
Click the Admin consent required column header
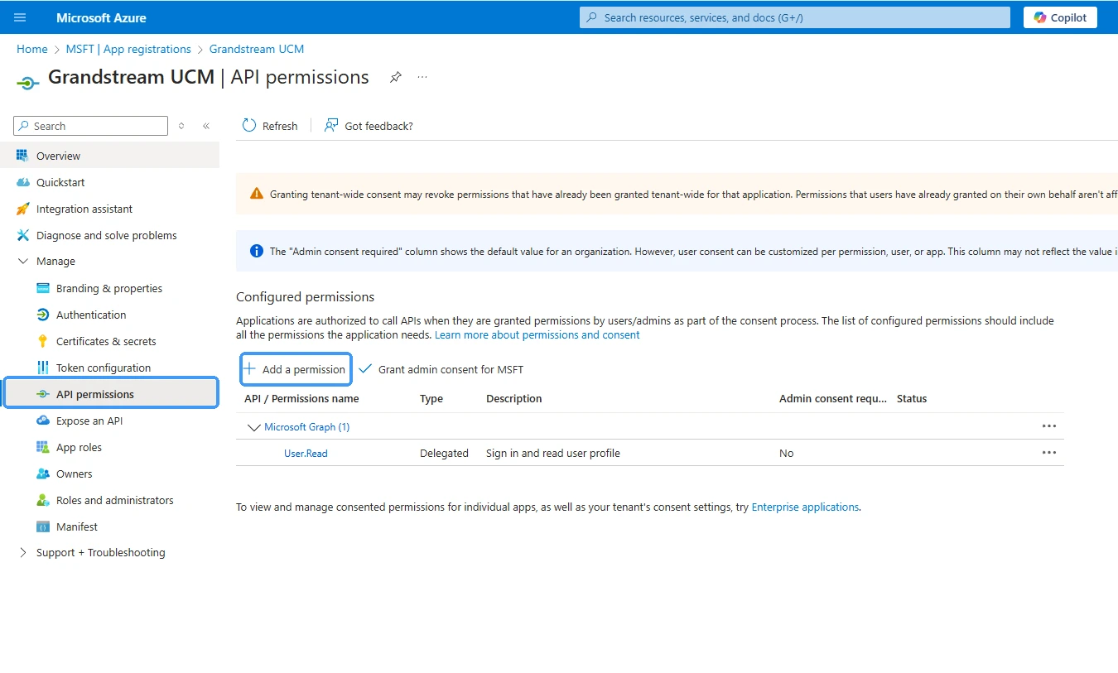(x=833, y=398)
